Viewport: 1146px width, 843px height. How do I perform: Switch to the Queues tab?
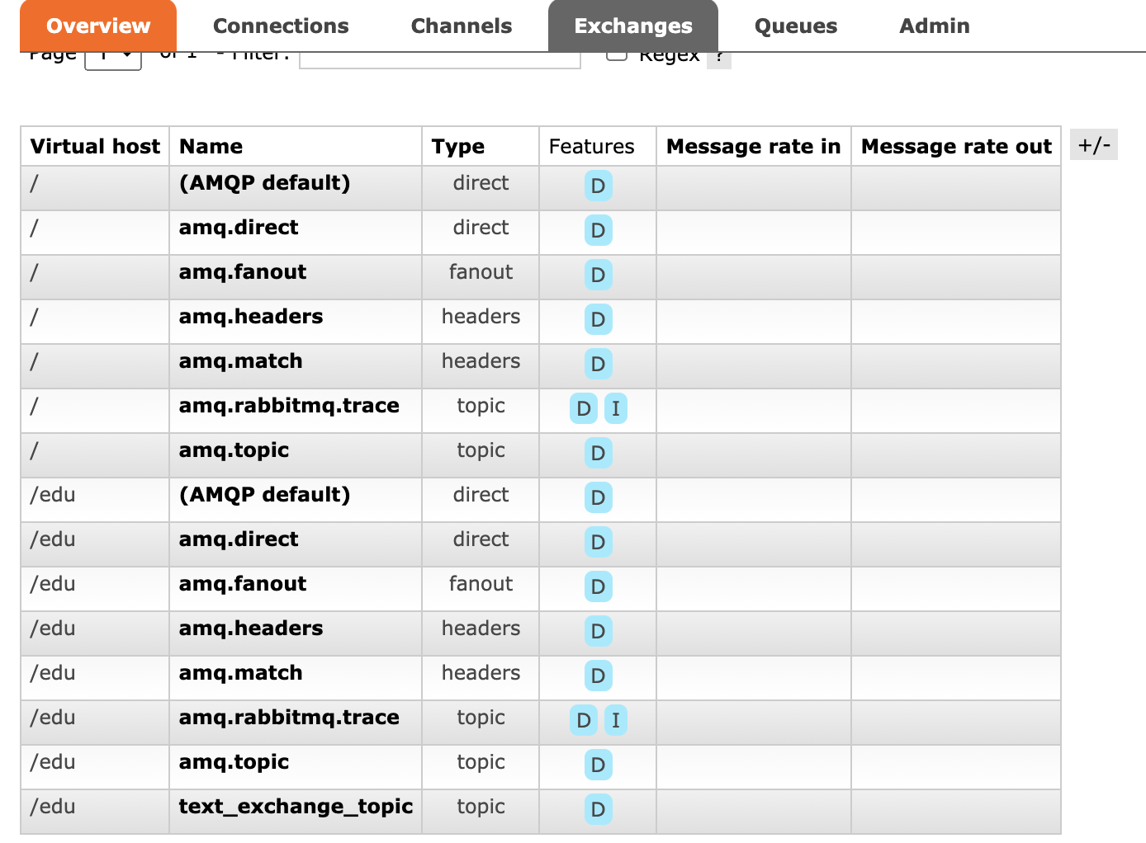tap(795, 26)
